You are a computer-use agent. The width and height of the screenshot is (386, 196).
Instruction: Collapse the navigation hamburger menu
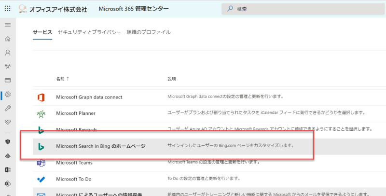click(x=8, y=25)
